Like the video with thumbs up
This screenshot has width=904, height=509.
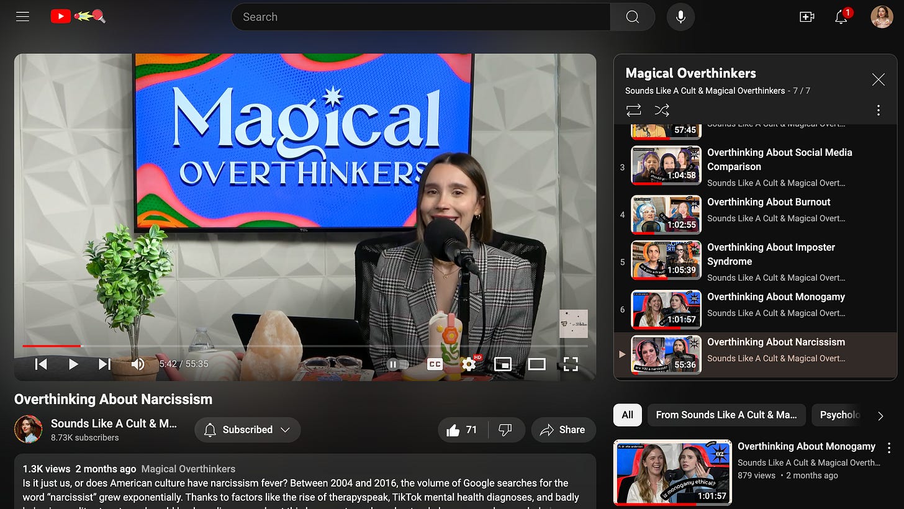click(x=463, y=430)
